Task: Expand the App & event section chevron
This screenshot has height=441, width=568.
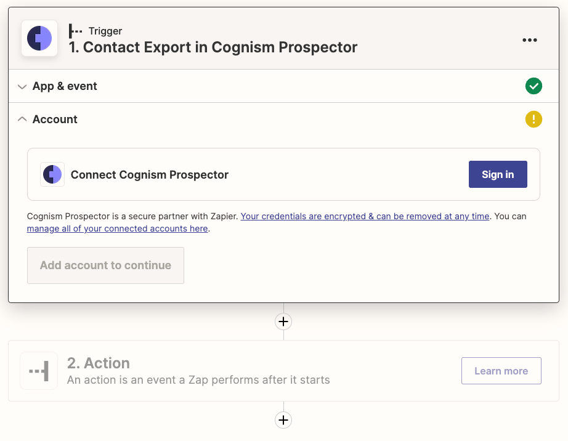Action: 22,86
